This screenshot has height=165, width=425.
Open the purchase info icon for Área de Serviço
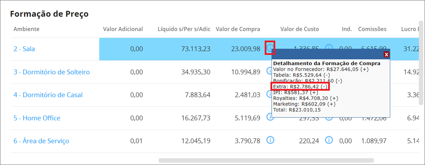270,140
